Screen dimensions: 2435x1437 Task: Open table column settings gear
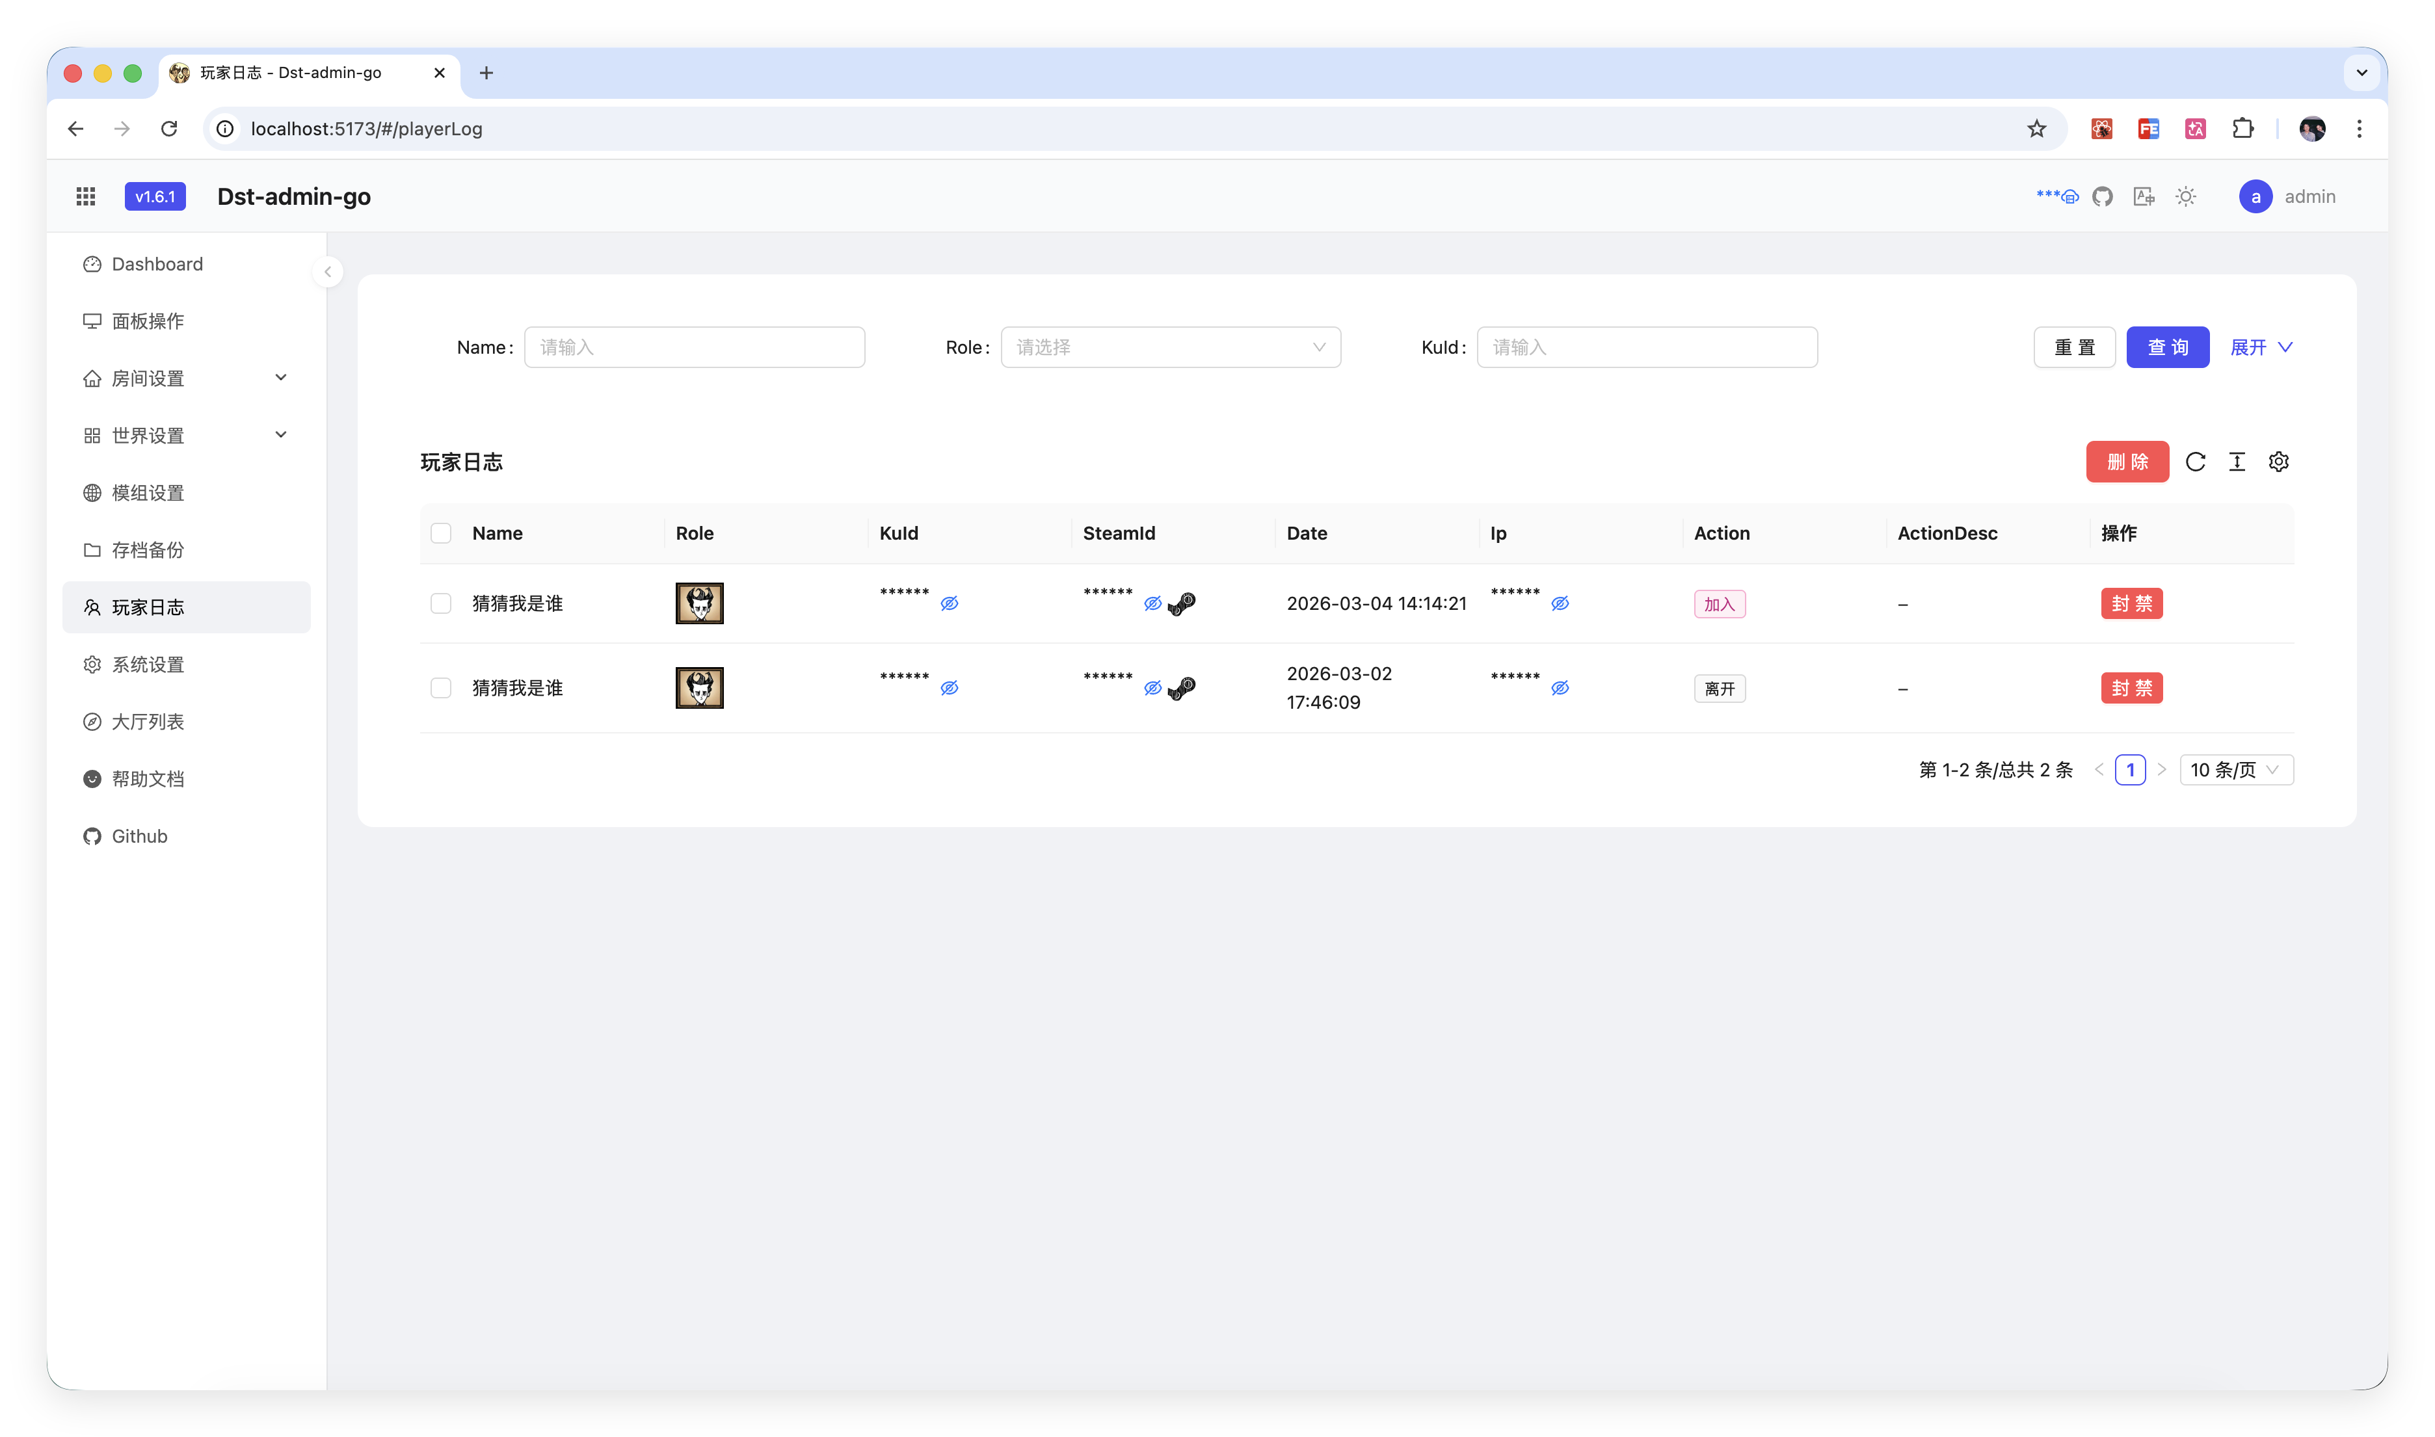(2278, 462)
